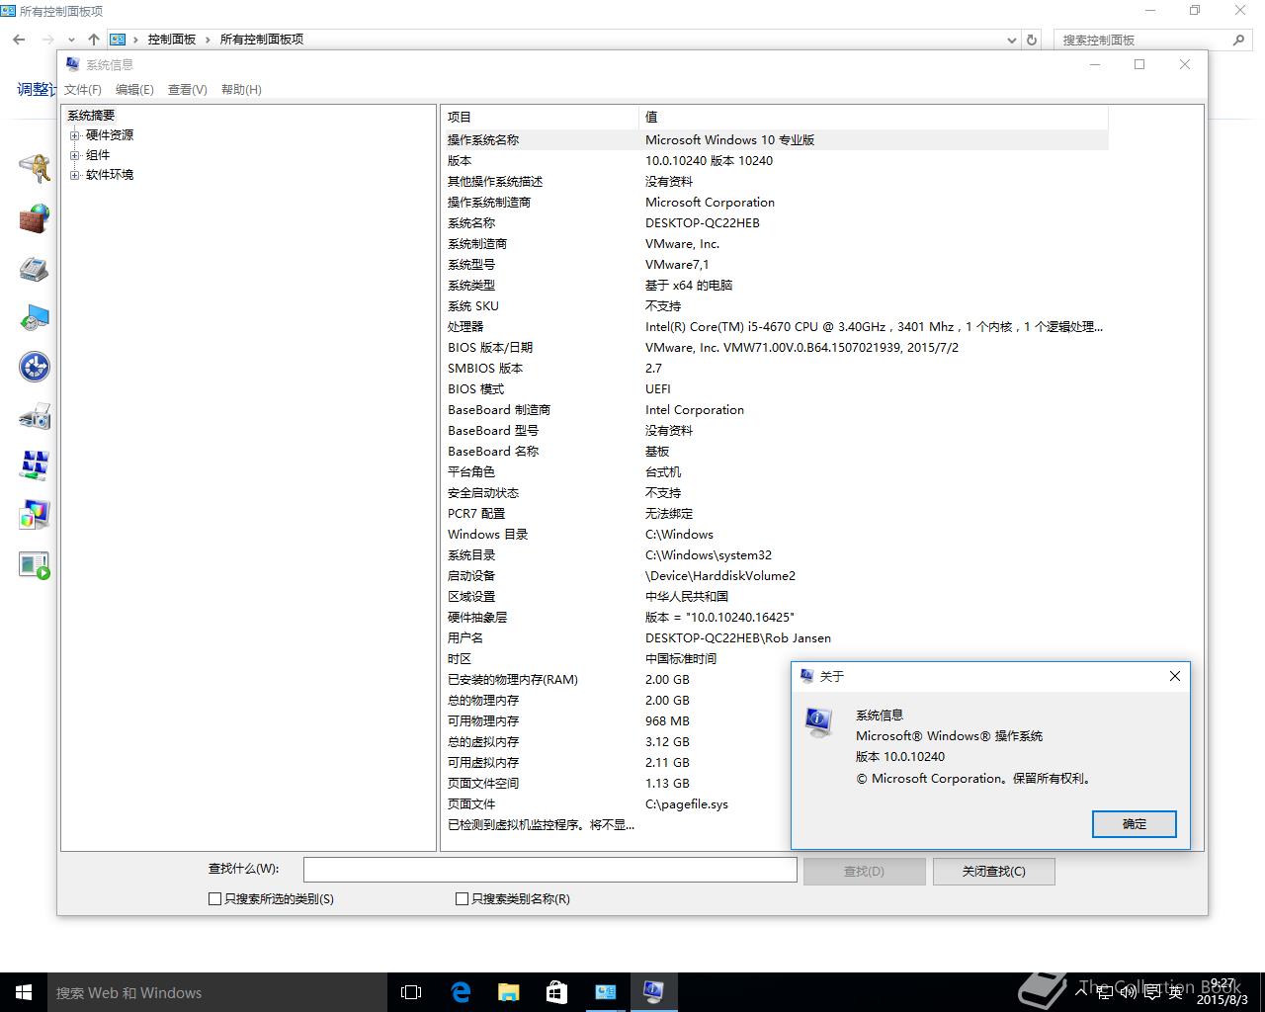Open 编辑(E) menu
The width and height of the screenshot is (1265, 1012).
pyautogui.click(x=134, y=89)
